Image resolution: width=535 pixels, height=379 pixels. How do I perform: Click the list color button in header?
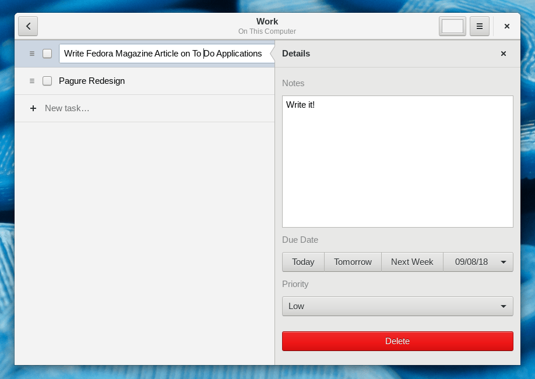[452, 26]
